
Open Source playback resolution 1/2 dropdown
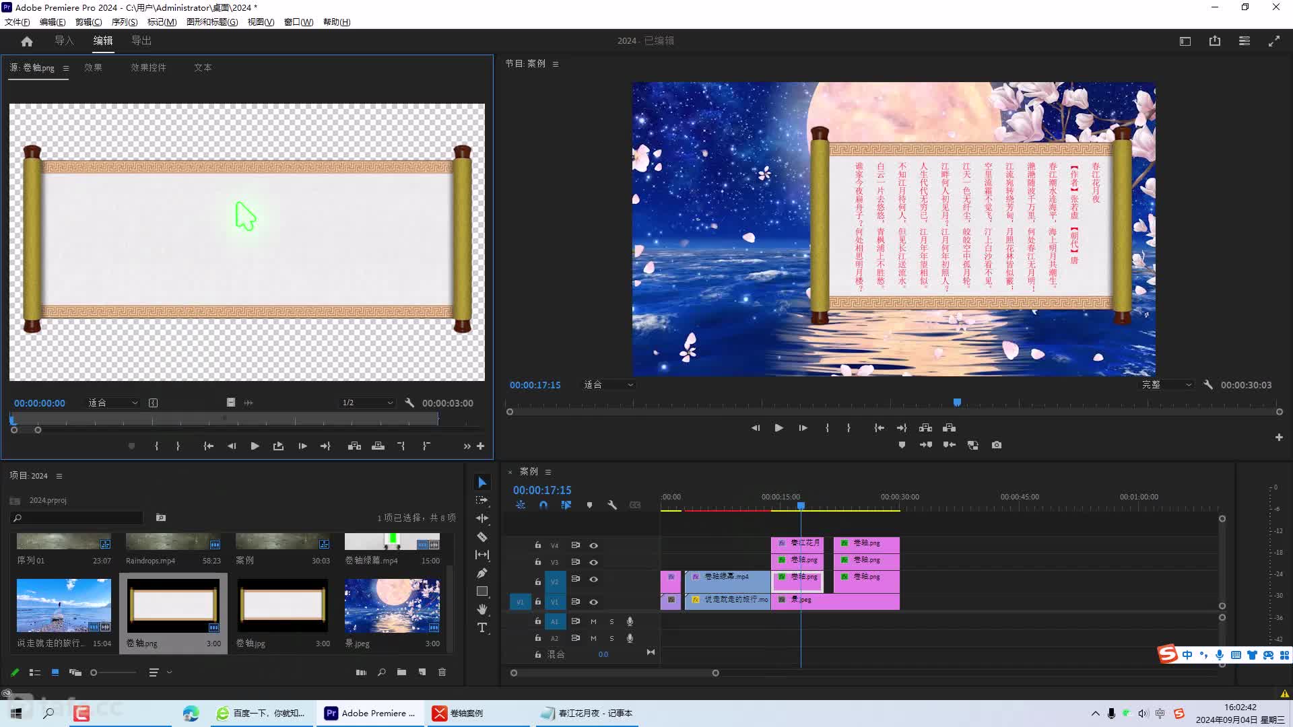click(x=367, y=403)
